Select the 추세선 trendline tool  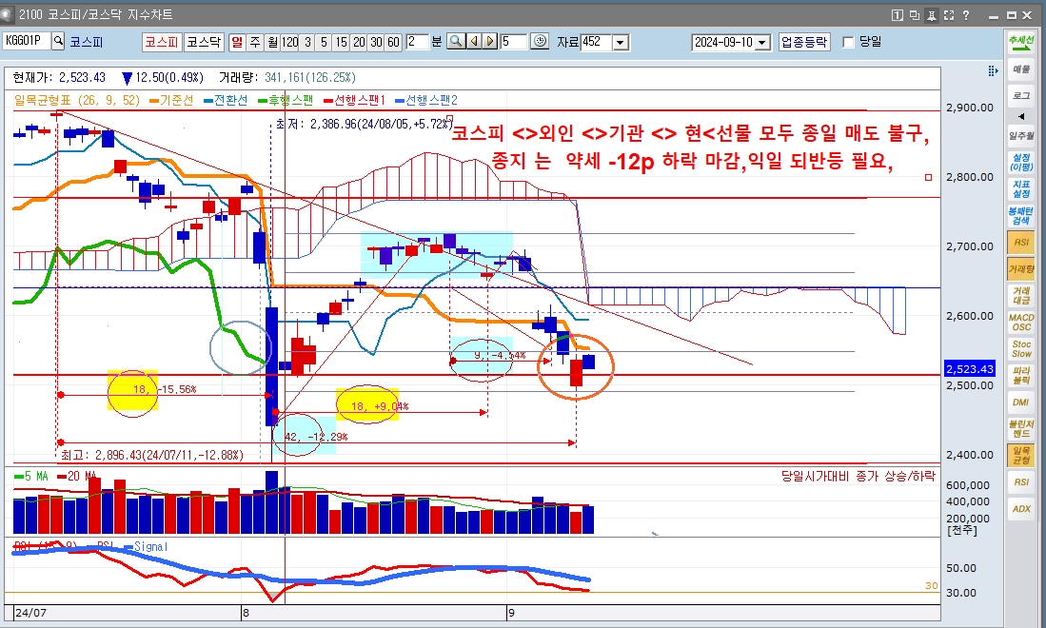coord(1021,42)
